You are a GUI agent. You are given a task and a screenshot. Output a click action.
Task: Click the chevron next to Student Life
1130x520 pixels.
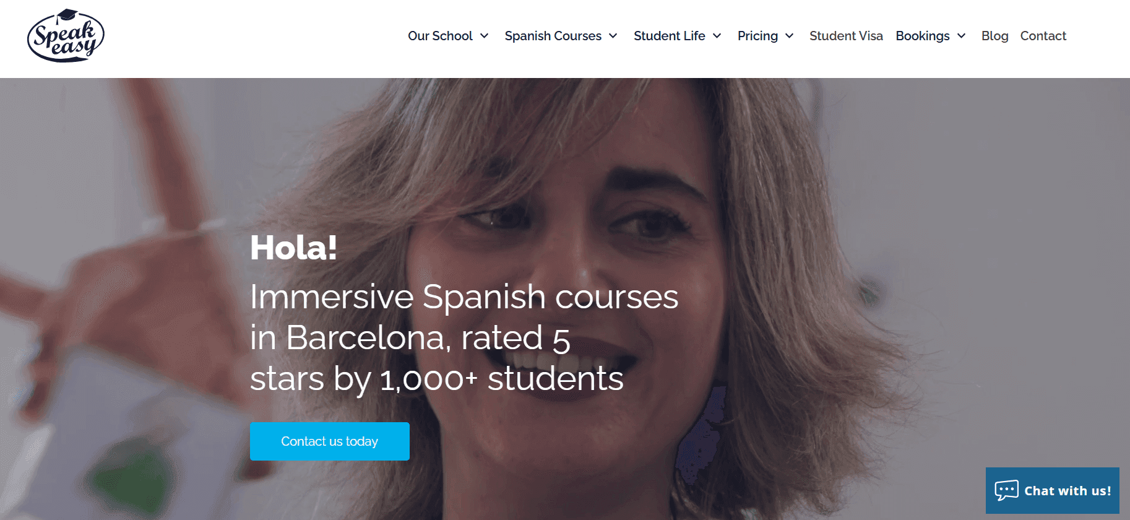tap(718, 36)
